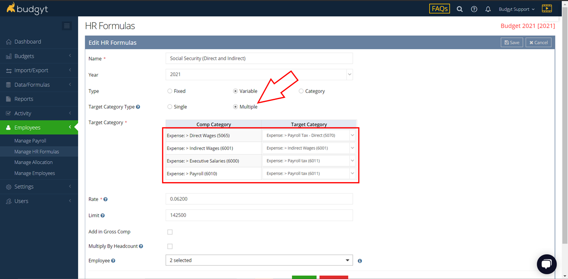Open the Employee '2 selected' dropdown
Viewport: 568px width, 279px height.
tap(259, 260)
